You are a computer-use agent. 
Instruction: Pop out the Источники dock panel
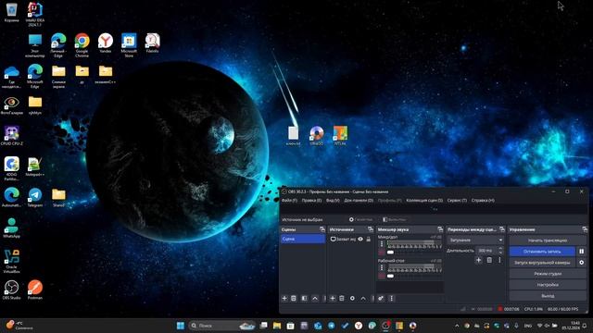click(371, 229)
